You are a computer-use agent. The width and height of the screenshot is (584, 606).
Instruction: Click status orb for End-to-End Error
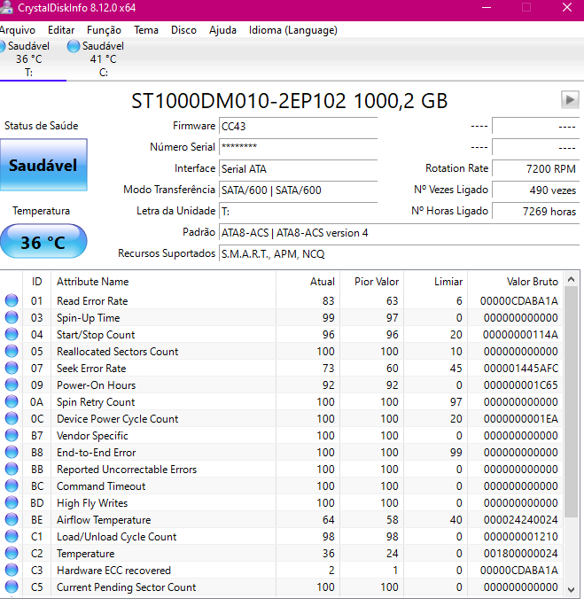12,452
